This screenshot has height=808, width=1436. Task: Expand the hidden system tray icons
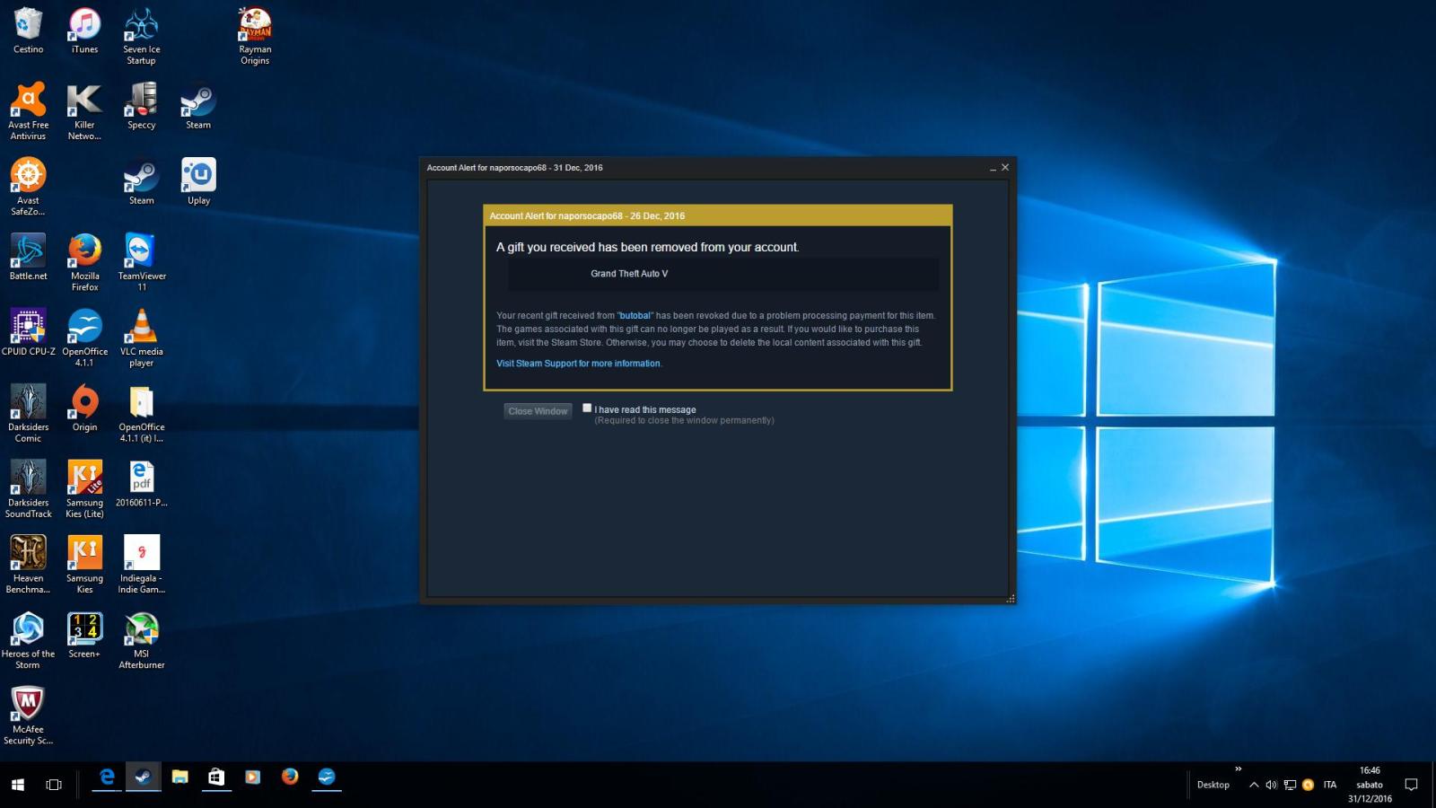tap(1254, 785)
